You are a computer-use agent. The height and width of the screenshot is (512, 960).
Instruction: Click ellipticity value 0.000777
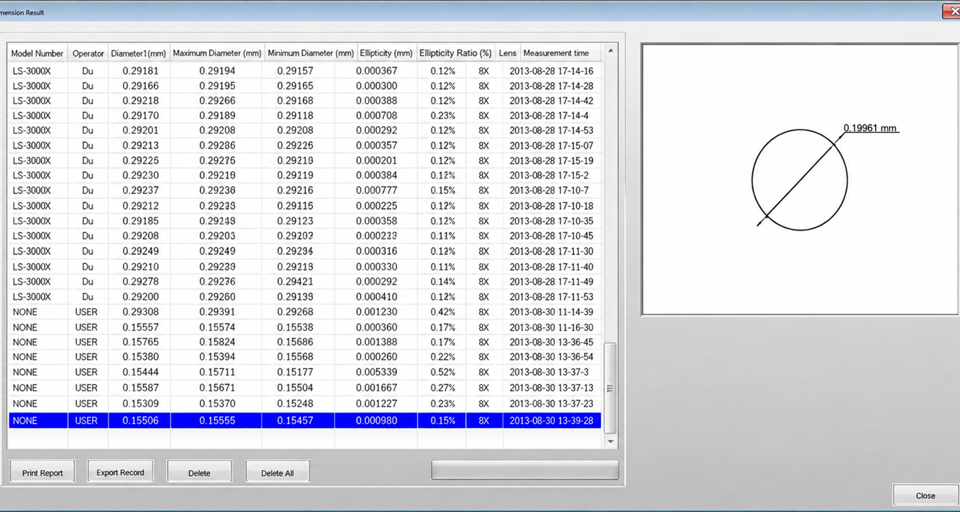coord(376,190)
